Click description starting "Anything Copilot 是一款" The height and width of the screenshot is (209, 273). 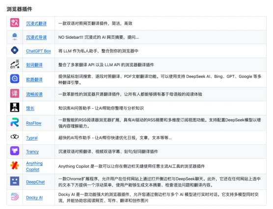(x=132, y=166)
